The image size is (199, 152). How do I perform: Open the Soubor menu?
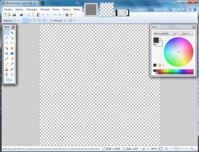tap(8, 10)
